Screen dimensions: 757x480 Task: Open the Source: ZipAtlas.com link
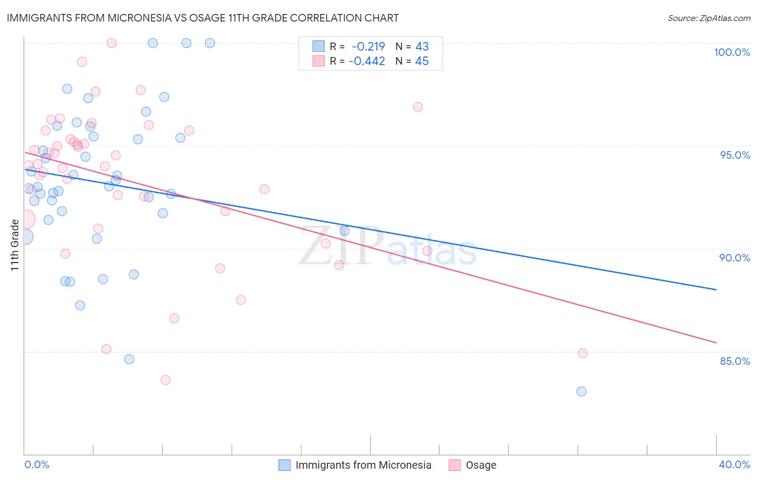(x=709, y=18)
